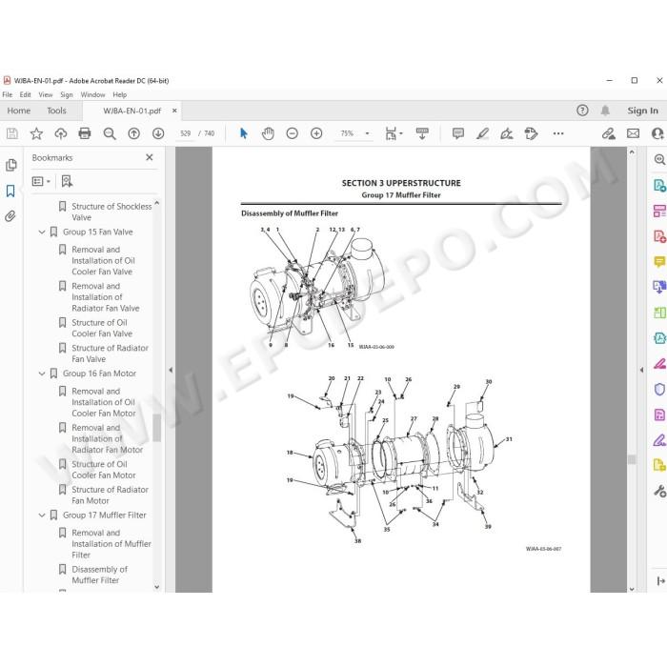Open bookmark Structure of Shockless Valve

[x=111, y=212]
